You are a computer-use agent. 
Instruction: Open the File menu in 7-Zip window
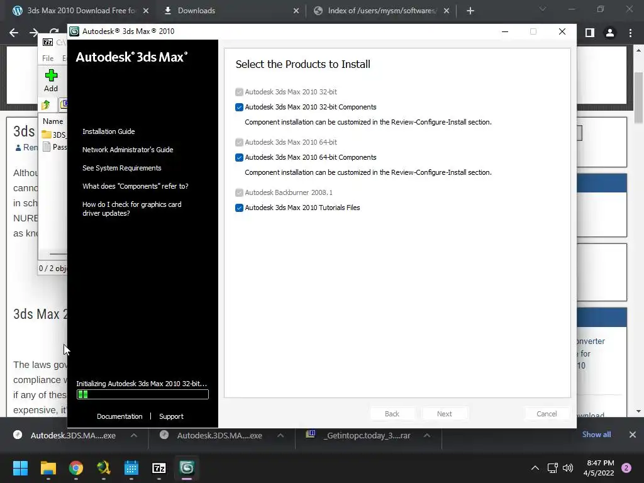pos(48,58)
